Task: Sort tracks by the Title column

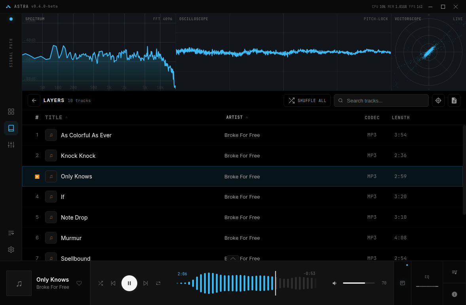Action: [54, 117]
